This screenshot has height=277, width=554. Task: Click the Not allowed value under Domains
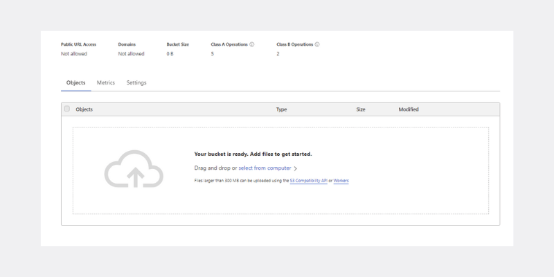coord(131,54)
